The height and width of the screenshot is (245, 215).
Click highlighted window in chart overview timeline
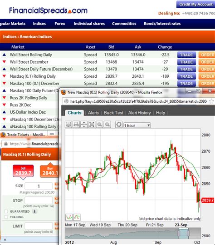click(x=184, y=233)
